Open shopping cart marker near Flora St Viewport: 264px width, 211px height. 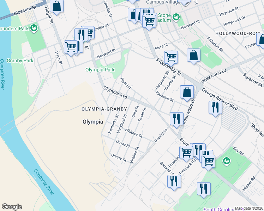click(171, 57)
